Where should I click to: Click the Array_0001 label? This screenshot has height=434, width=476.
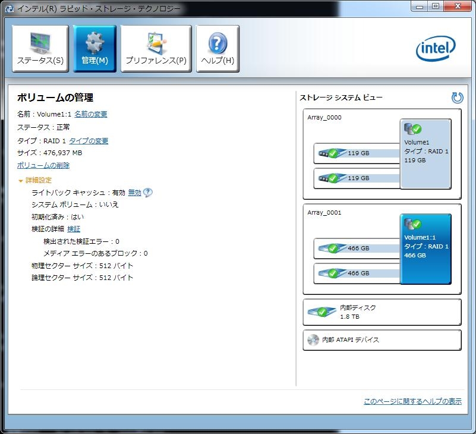coord(324,213)
